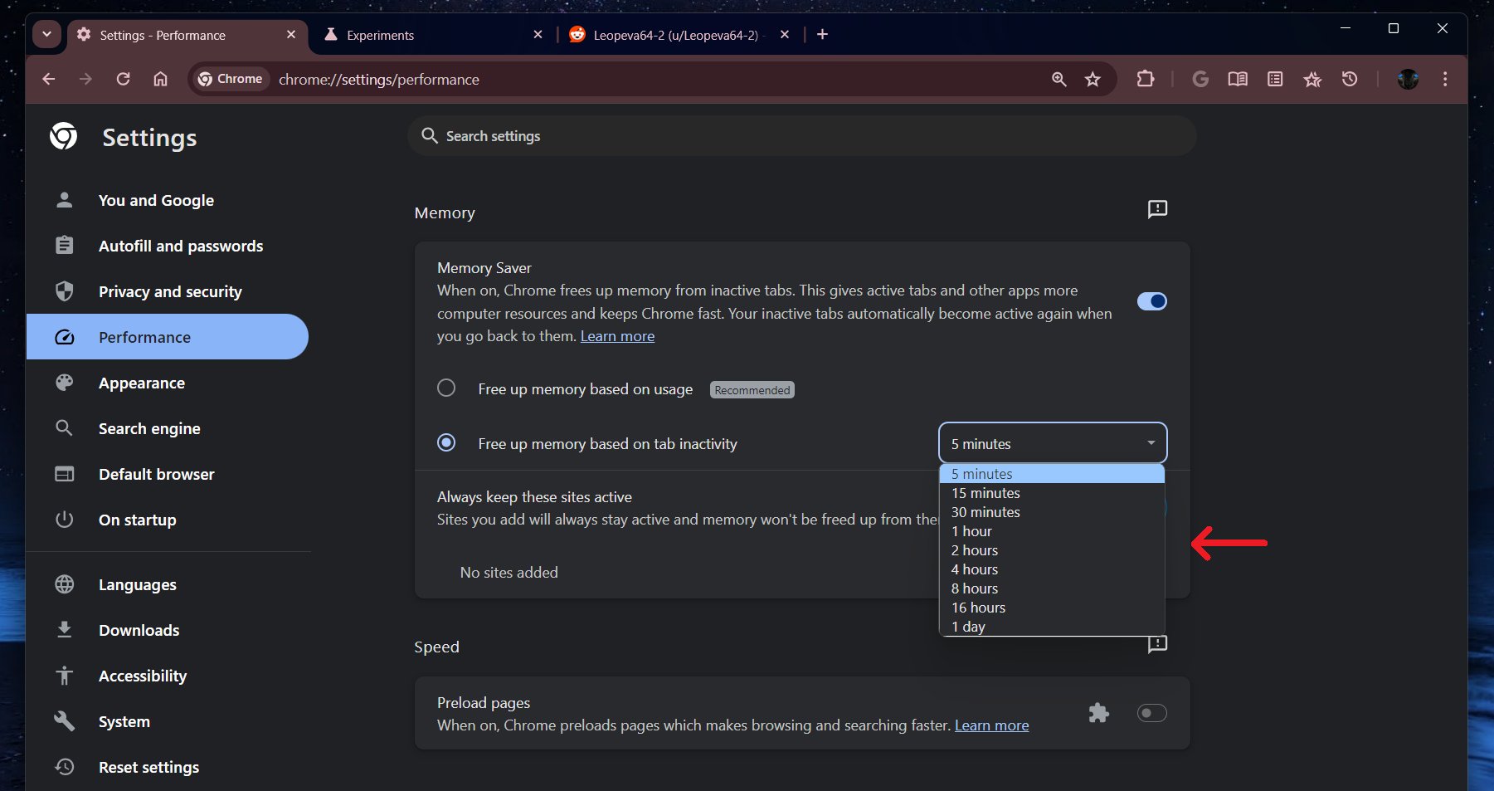Choose 4 hours in the dropdown list
Screen dimensions: 1494x791
pyautogui.click(x=1052, y=569)
